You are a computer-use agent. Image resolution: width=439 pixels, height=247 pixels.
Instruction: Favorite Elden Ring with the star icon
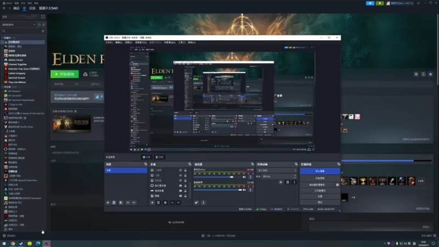[x=431, y=74]
